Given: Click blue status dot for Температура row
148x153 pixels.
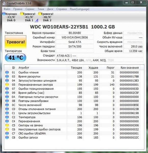Looking at the screenshot, I should (7, 117).
